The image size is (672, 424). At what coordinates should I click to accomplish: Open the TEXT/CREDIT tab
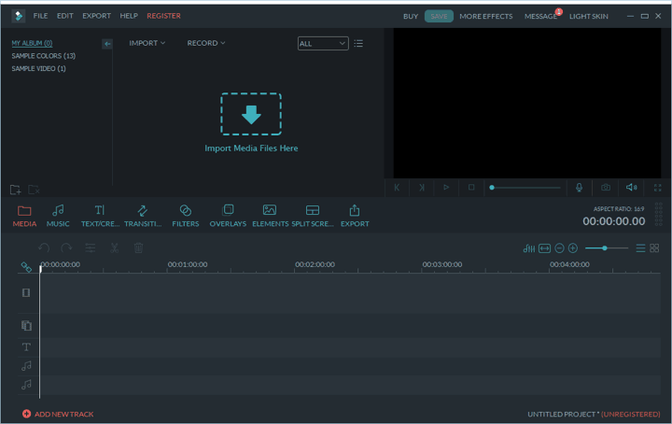click(100, 216)
